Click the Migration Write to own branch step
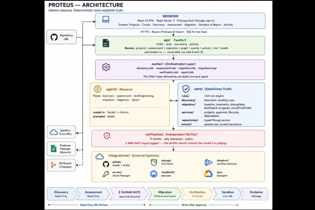Viewport: 315px width, 210px height. (x=165, y=194)
